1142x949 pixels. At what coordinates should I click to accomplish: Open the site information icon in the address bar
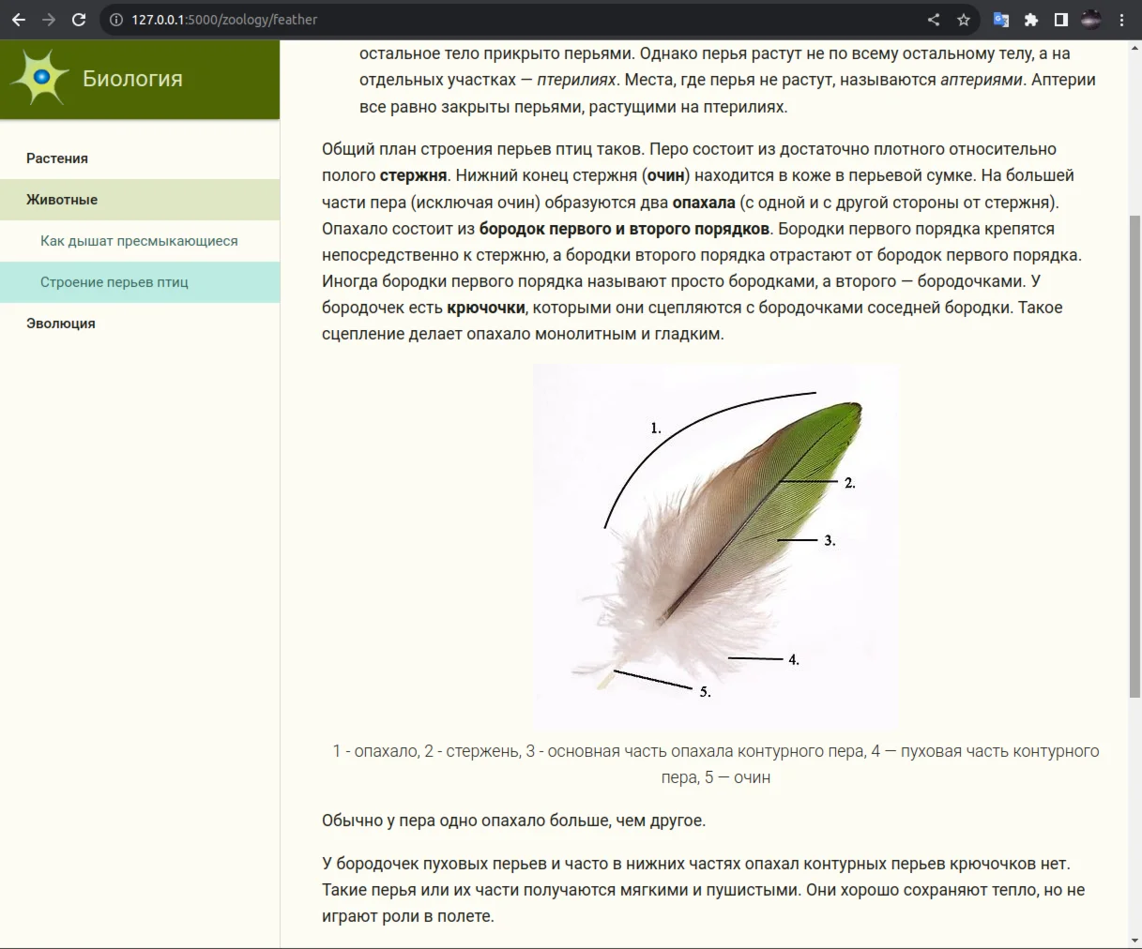coord(115,20)
